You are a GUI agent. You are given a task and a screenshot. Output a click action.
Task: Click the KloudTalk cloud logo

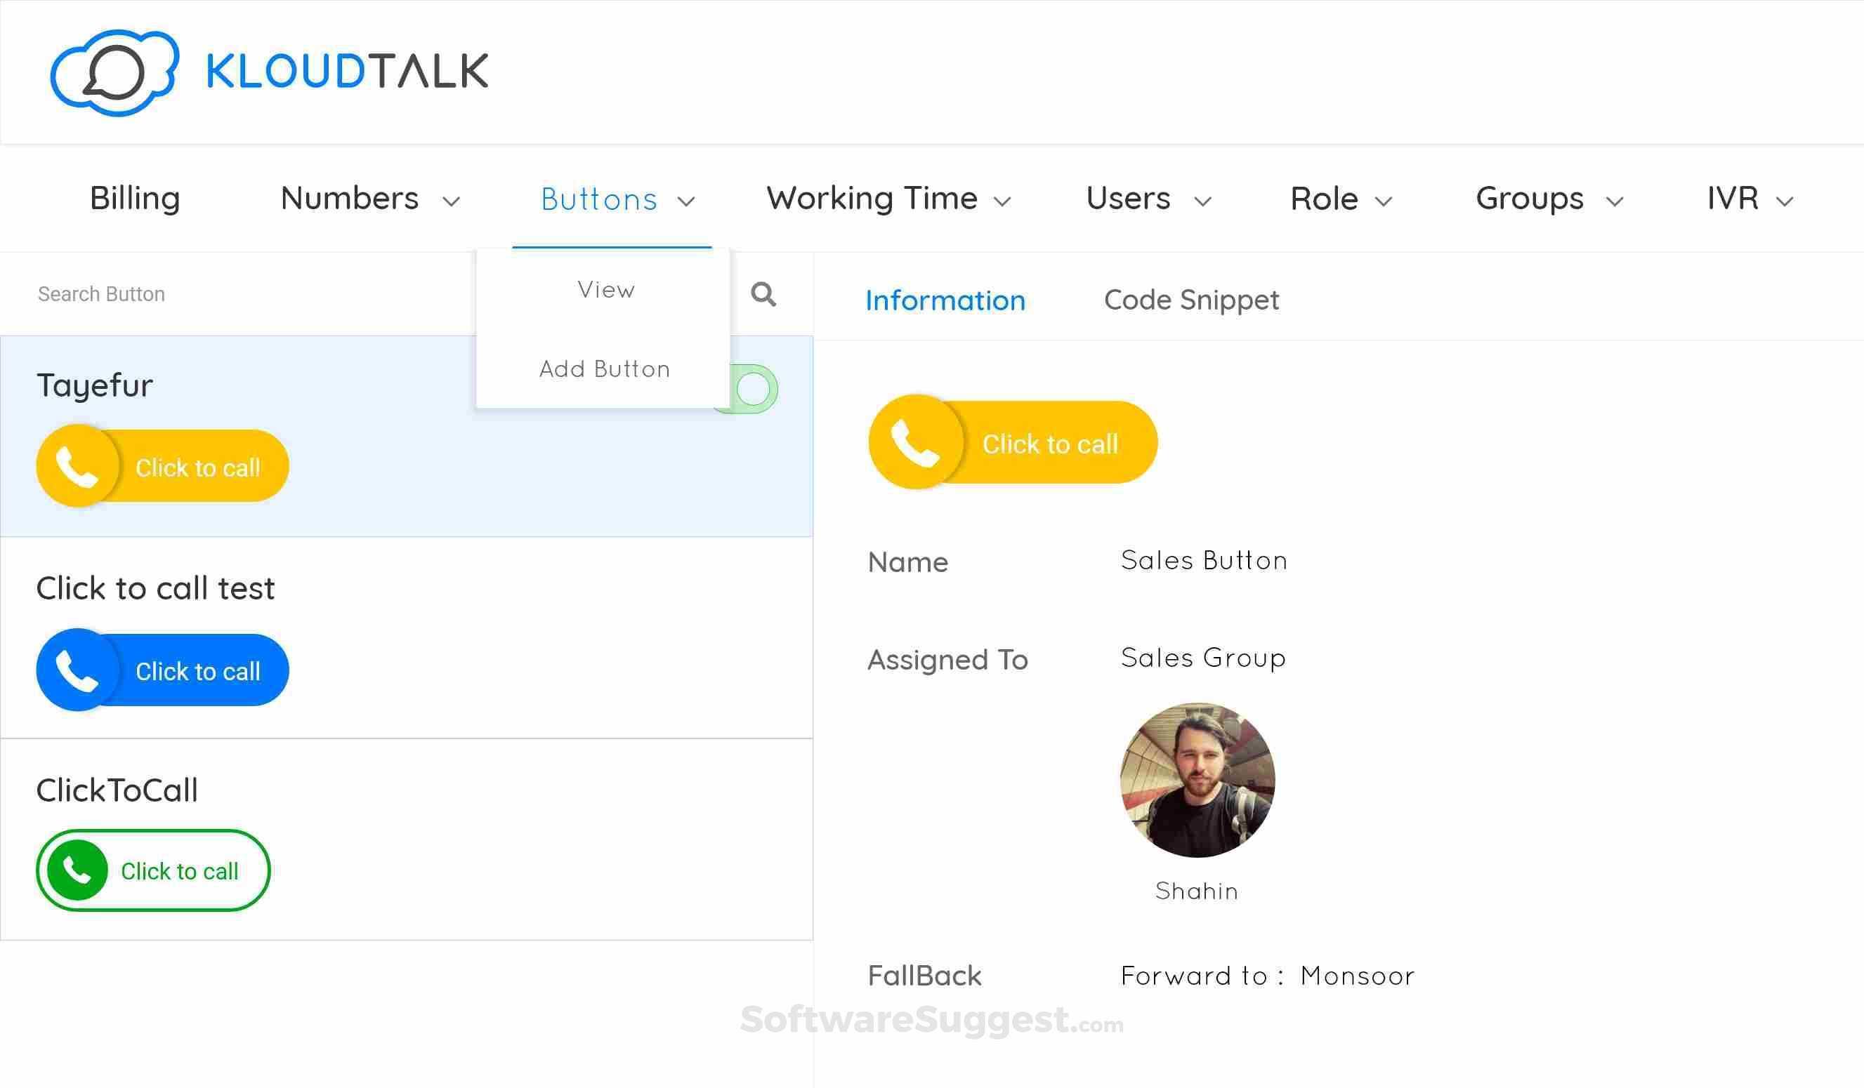point(114,72)
